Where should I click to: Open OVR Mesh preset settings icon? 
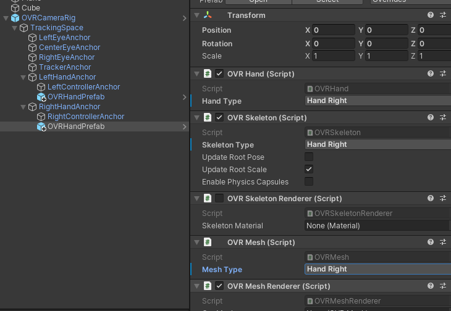443,242
